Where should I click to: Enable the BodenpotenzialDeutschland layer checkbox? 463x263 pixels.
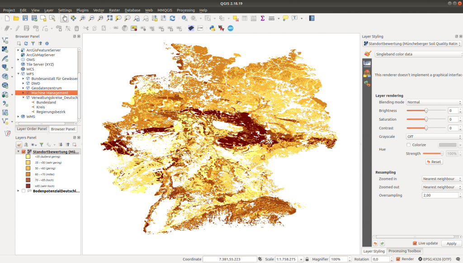24,191
